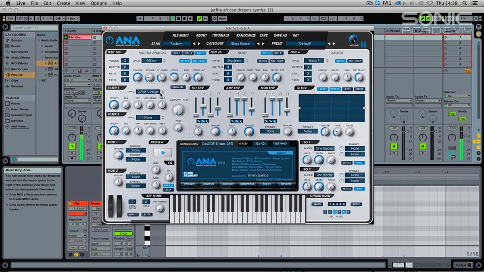Open ANA File Menu

pyautogui.click(x=180, y=35)
